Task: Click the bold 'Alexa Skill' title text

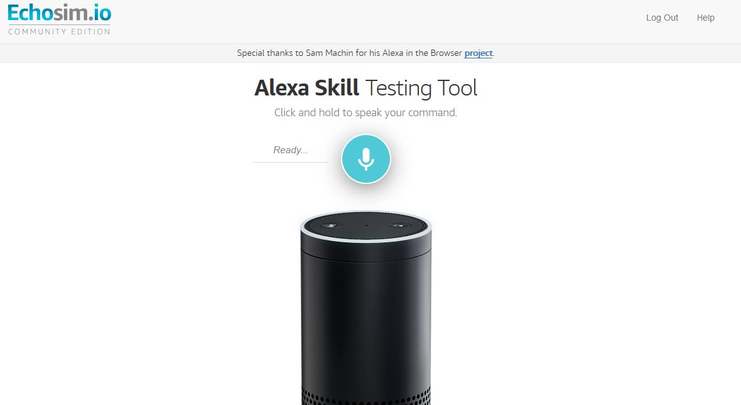Action: pyautogui.click(x=306, y=88)
